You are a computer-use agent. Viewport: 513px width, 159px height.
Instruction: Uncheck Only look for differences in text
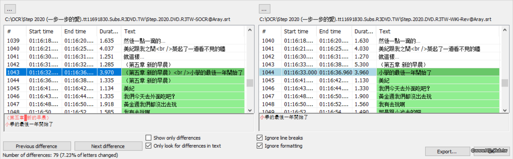148,146
